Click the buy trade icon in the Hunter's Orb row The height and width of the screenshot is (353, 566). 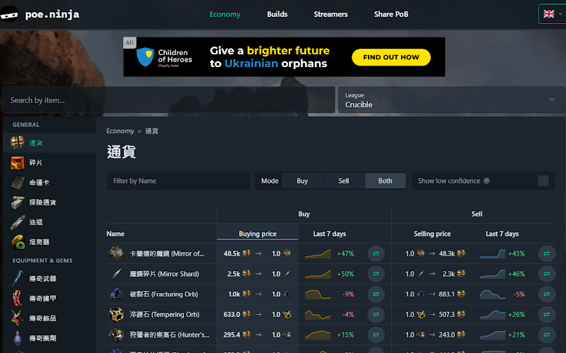tap(376, 335)
